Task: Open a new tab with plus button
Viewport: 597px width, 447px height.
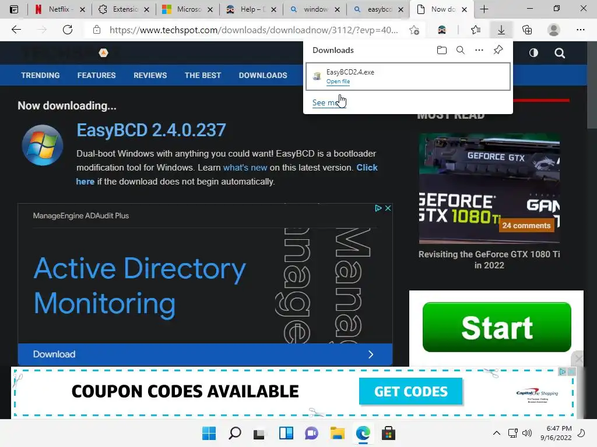Action: pyautogui.click(x=484, y=9)
